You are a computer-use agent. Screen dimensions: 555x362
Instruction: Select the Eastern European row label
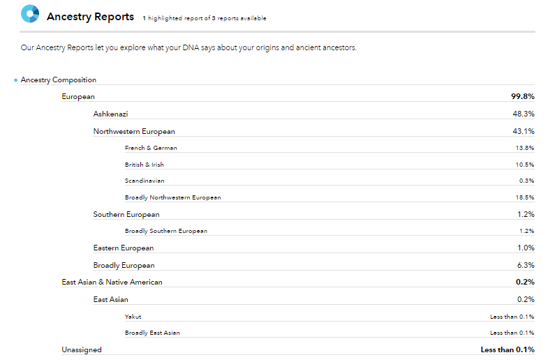coord(123,248)
